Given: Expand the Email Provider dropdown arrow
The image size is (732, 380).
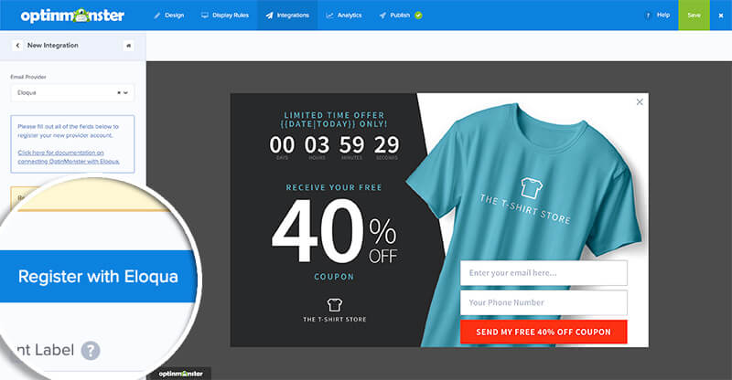Looking at the screenshot, I should pyautogui.click(x=125, y=93).
